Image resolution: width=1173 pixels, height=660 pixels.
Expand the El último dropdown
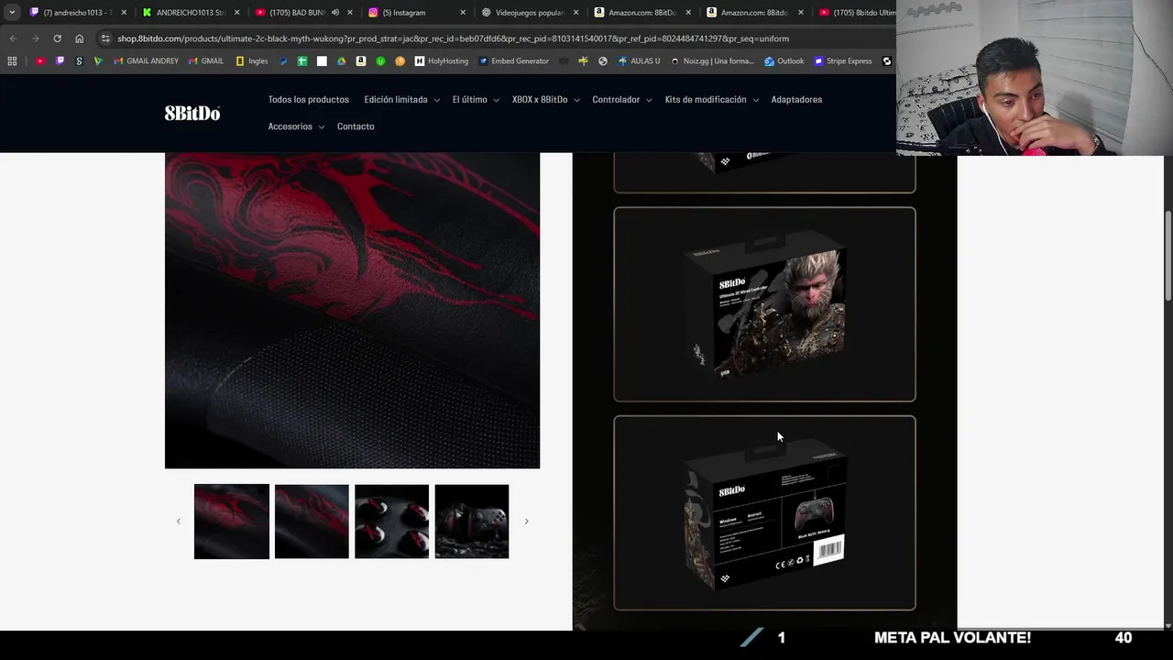click(x=476, y=99)
